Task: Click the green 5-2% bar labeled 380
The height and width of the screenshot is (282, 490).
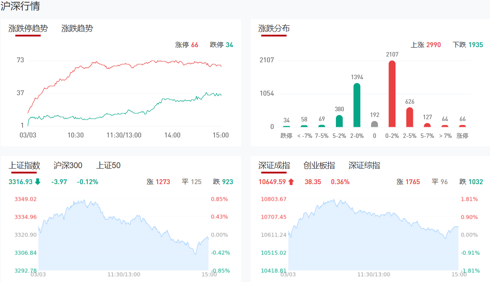Action: coord(339,121)
